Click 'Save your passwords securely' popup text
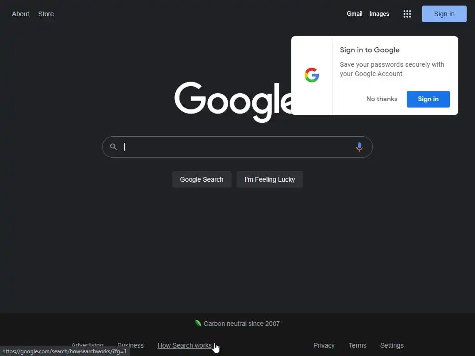 pos(392,69)
